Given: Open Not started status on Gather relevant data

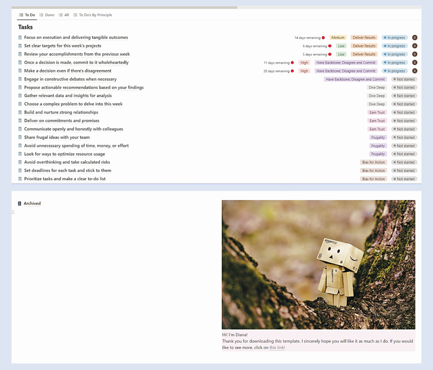Looking at the screenshot, I should pyautogui.click(x=404, y=96).
